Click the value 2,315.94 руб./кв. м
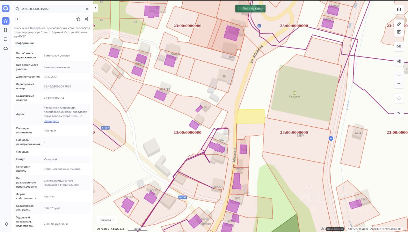The image size is (408, 232). (56, 224)
